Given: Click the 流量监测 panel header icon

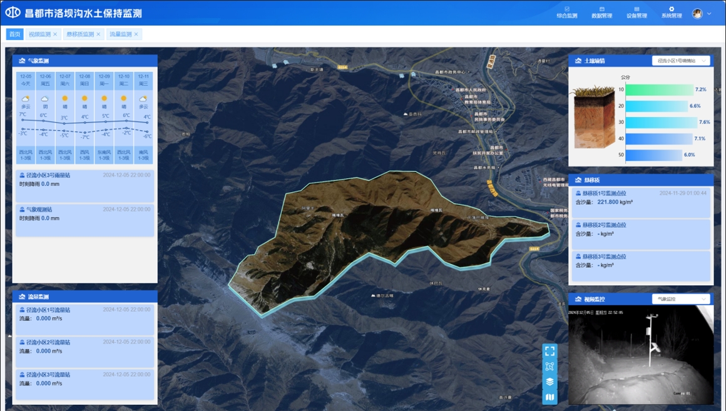Looking at the screenshot, I should [x=22, y=297].
